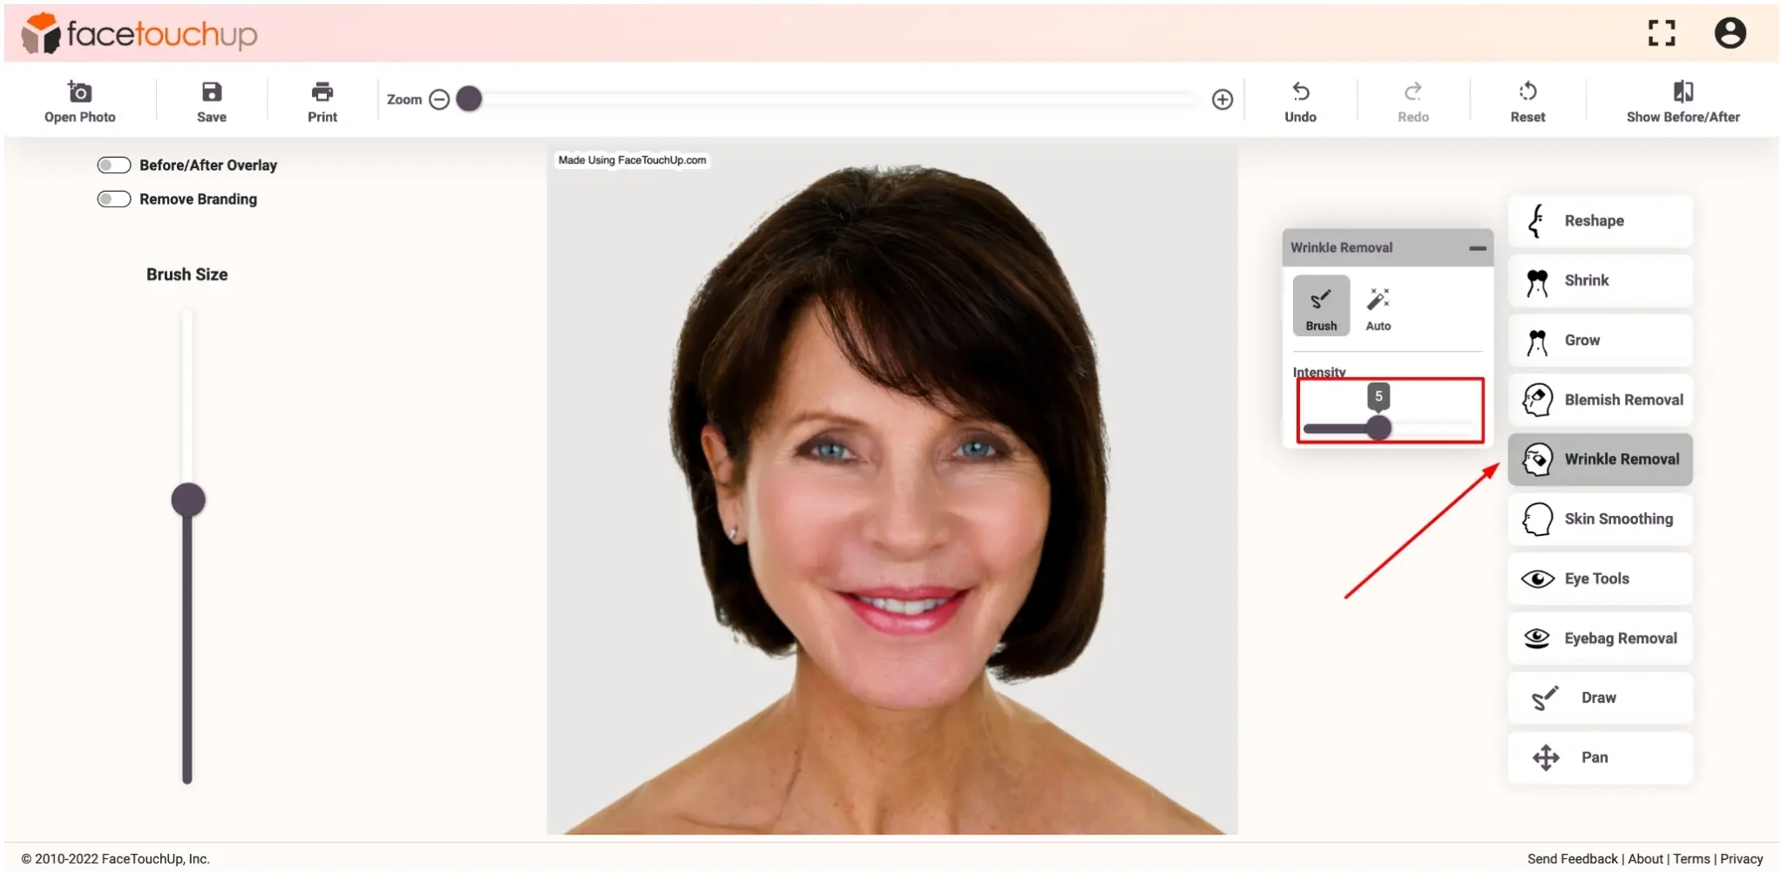This screenshot has height=873, width=1781.
Task: Switch Wrinkle Removal to Auto mode
Action: tap(1379, 307)
